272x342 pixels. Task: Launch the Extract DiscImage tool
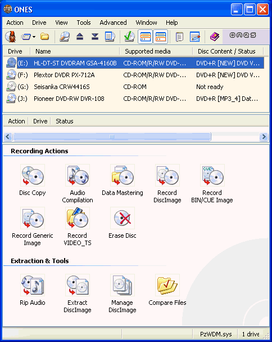click(78, 294)
